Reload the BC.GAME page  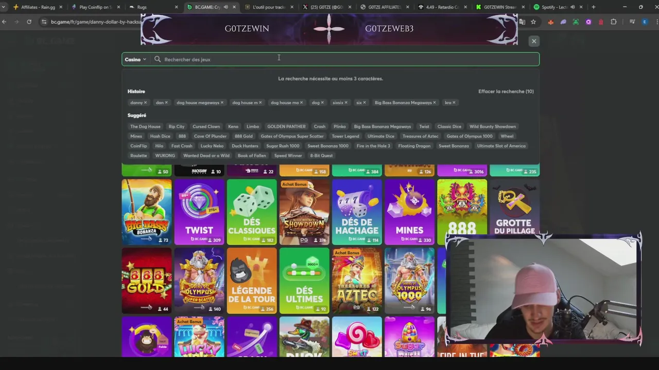click(29, 22)
